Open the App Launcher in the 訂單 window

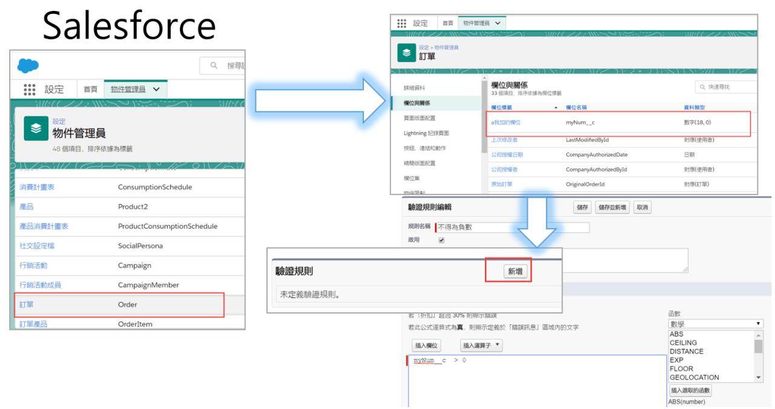click(401, 23)
